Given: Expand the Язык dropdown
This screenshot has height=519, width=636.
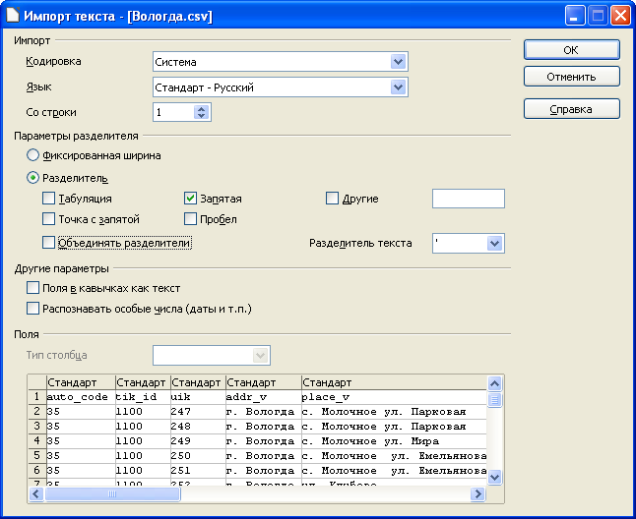Looking at the screenshot, I should (398, 87).
